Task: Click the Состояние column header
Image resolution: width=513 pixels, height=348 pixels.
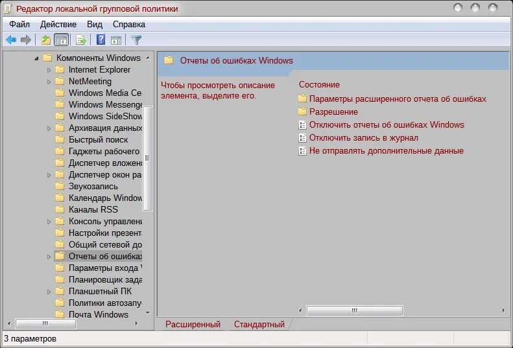Action: click(x=319, y=85)
